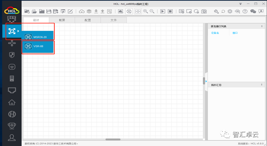
Task: Click the cloud download icon
Action: pos(82,12)
